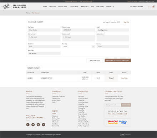Image resolution: width=157 pixels, height=138 pixels.
Task: Open the Twitter social network icon
Action: pos(33,124)
